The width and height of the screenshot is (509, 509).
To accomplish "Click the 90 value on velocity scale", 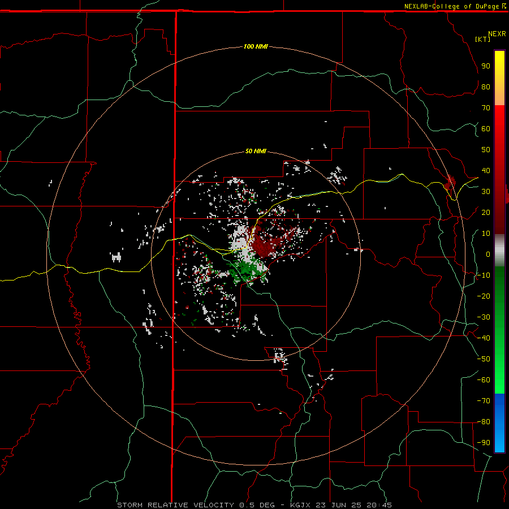I will tap(486, 66).
